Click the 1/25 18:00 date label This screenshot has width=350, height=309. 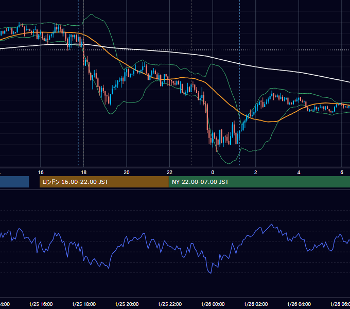click(x=84, y=304)
